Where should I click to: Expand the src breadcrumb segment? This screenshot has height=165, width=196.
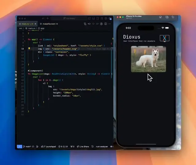click(x=21, y=28)
